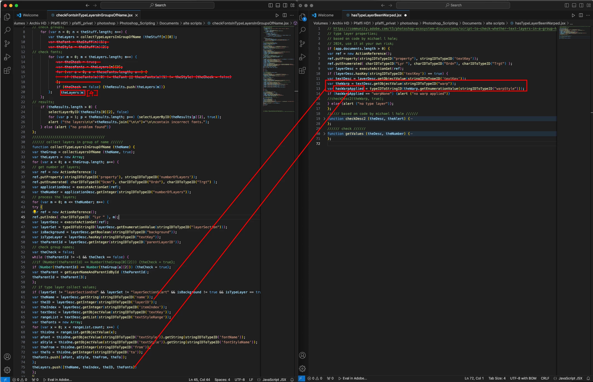The width and height of the screenshot is (593, 382).
Task: Click the left window search field
Action: (x=158, y=5)
